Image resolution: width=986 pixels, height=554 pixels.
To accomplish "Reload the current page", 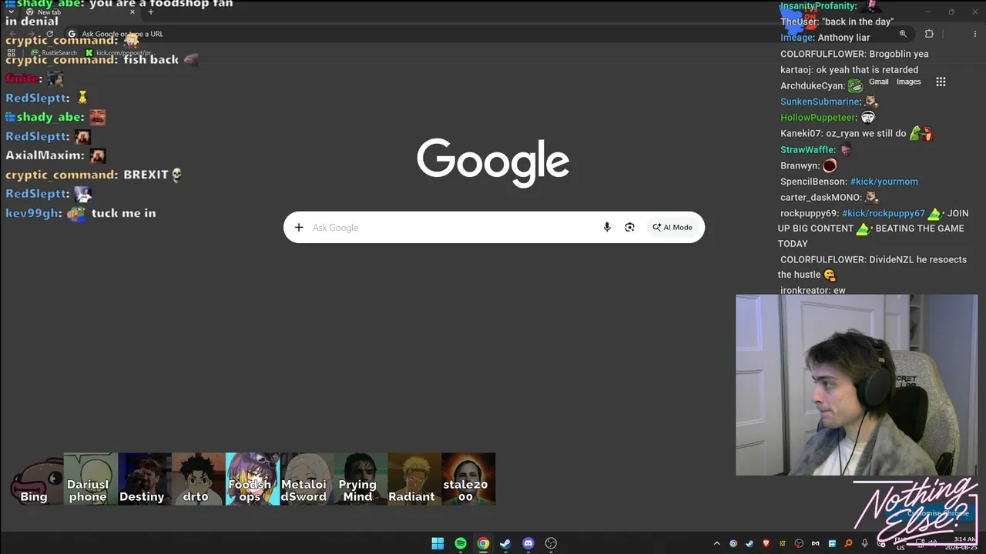I will tap(50, 34).
